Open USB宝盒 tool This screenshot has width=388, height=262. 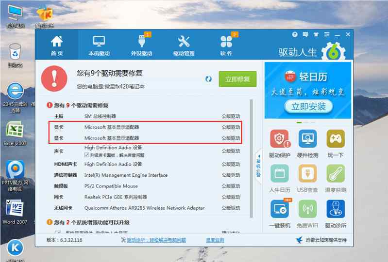307,179
